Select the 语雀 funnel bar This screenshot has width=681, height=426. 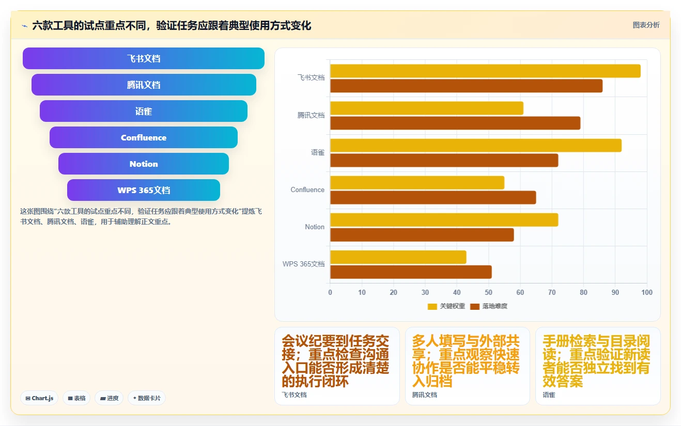[144, 111]
